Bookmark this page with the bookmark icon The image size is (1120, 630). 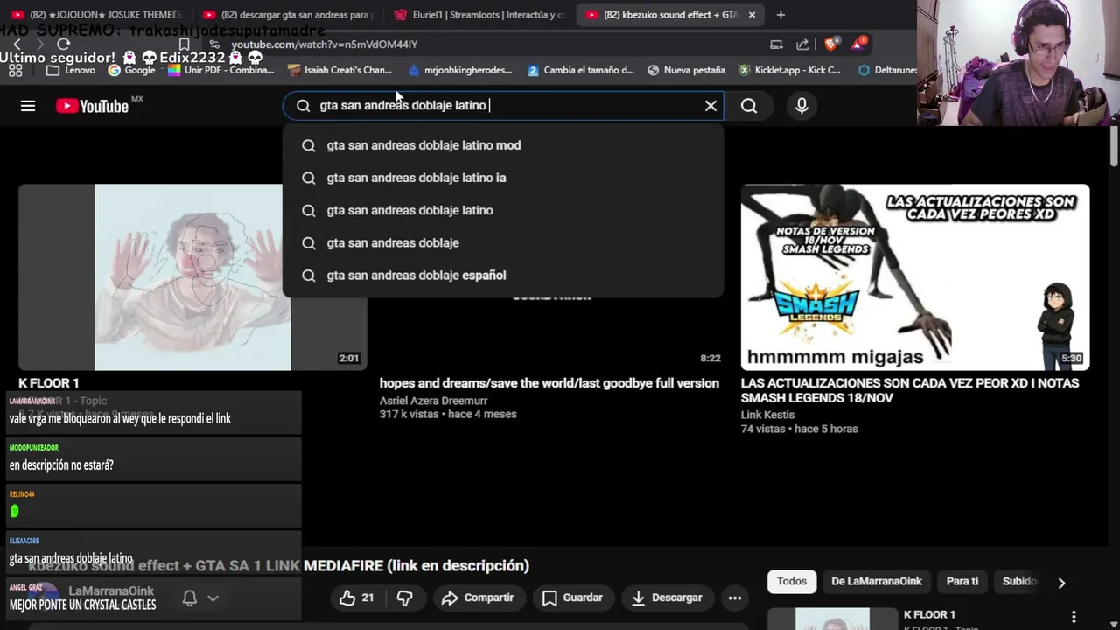[184, 44]
